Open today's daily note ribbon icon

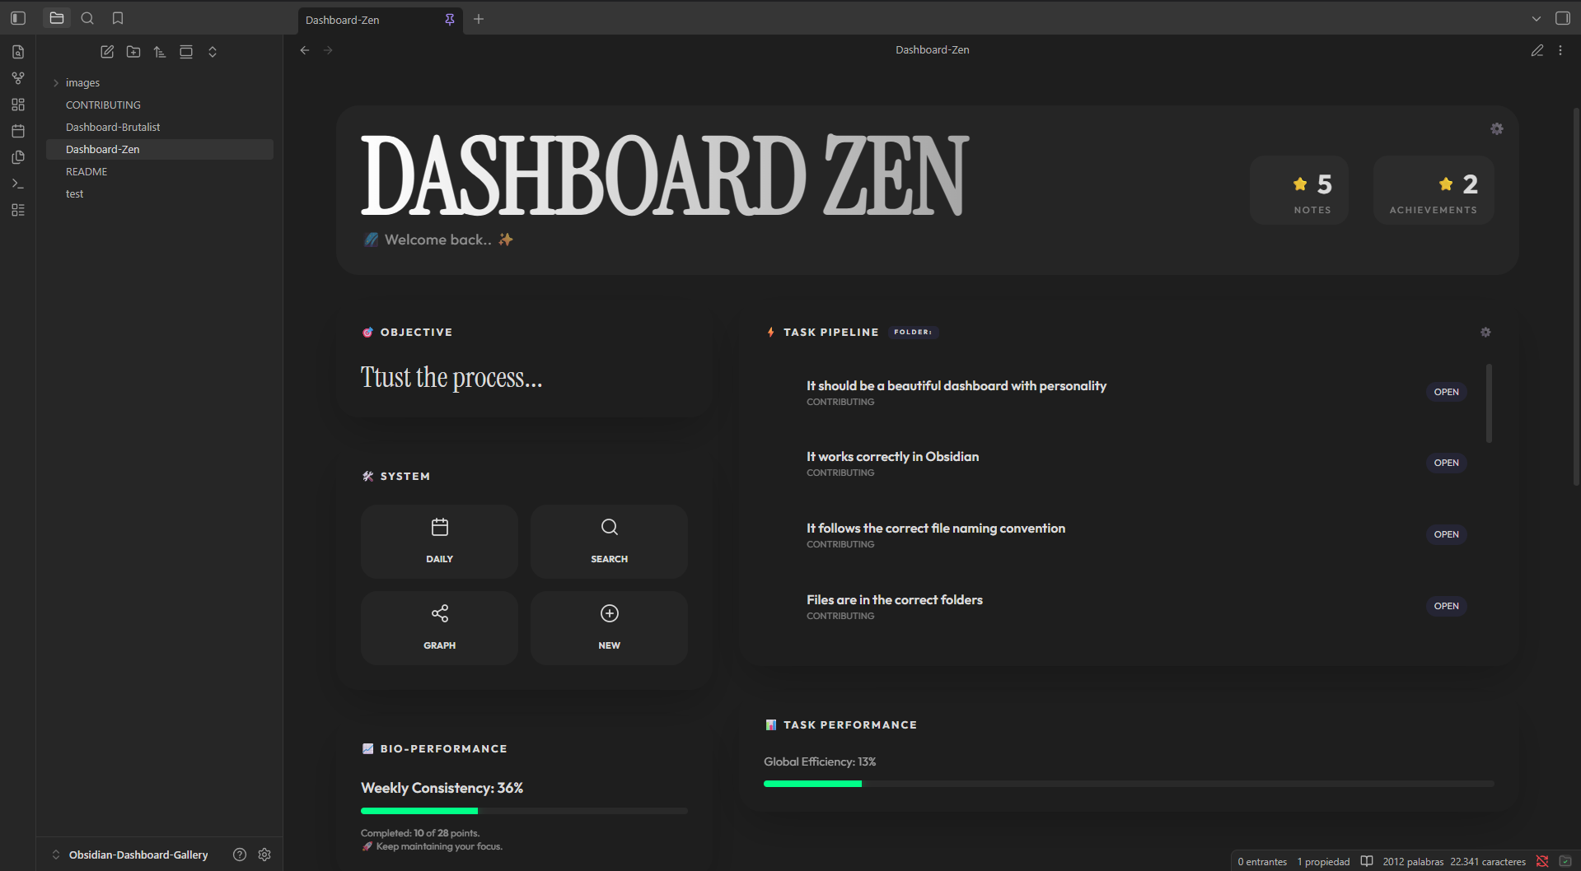point(18,131)
